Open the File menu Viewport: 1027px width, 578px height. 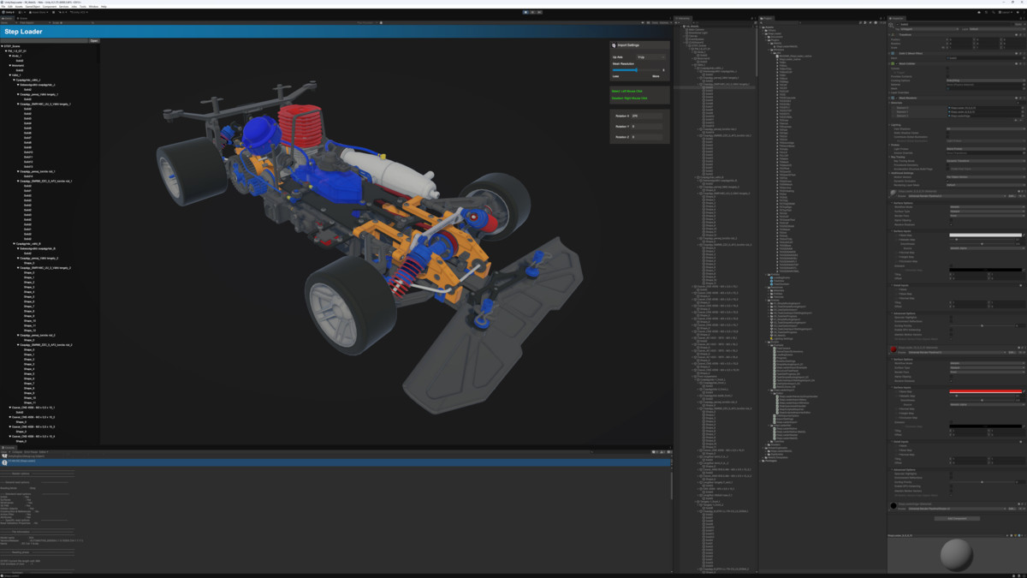[4, 6]
